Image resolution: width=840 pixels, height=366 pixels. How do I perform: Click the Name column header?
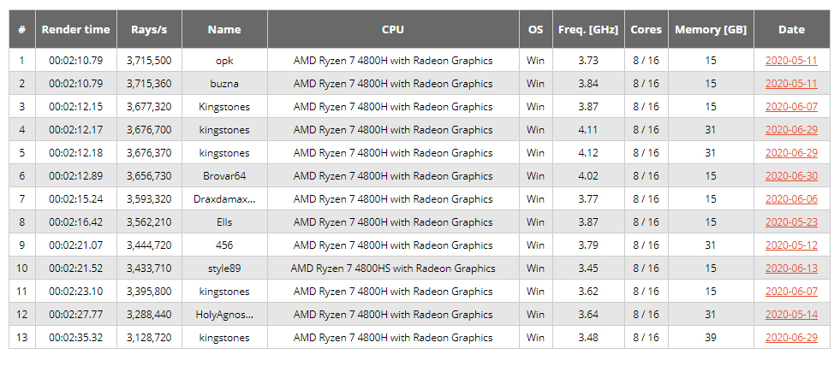click(x=224, y=29)
